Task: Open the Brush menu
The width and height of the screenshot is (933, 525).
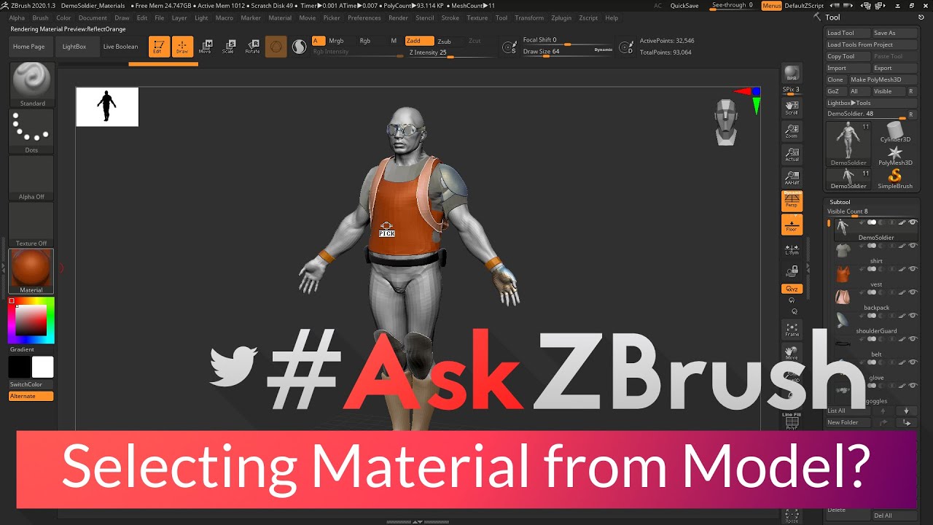Action: coord(41,17)
